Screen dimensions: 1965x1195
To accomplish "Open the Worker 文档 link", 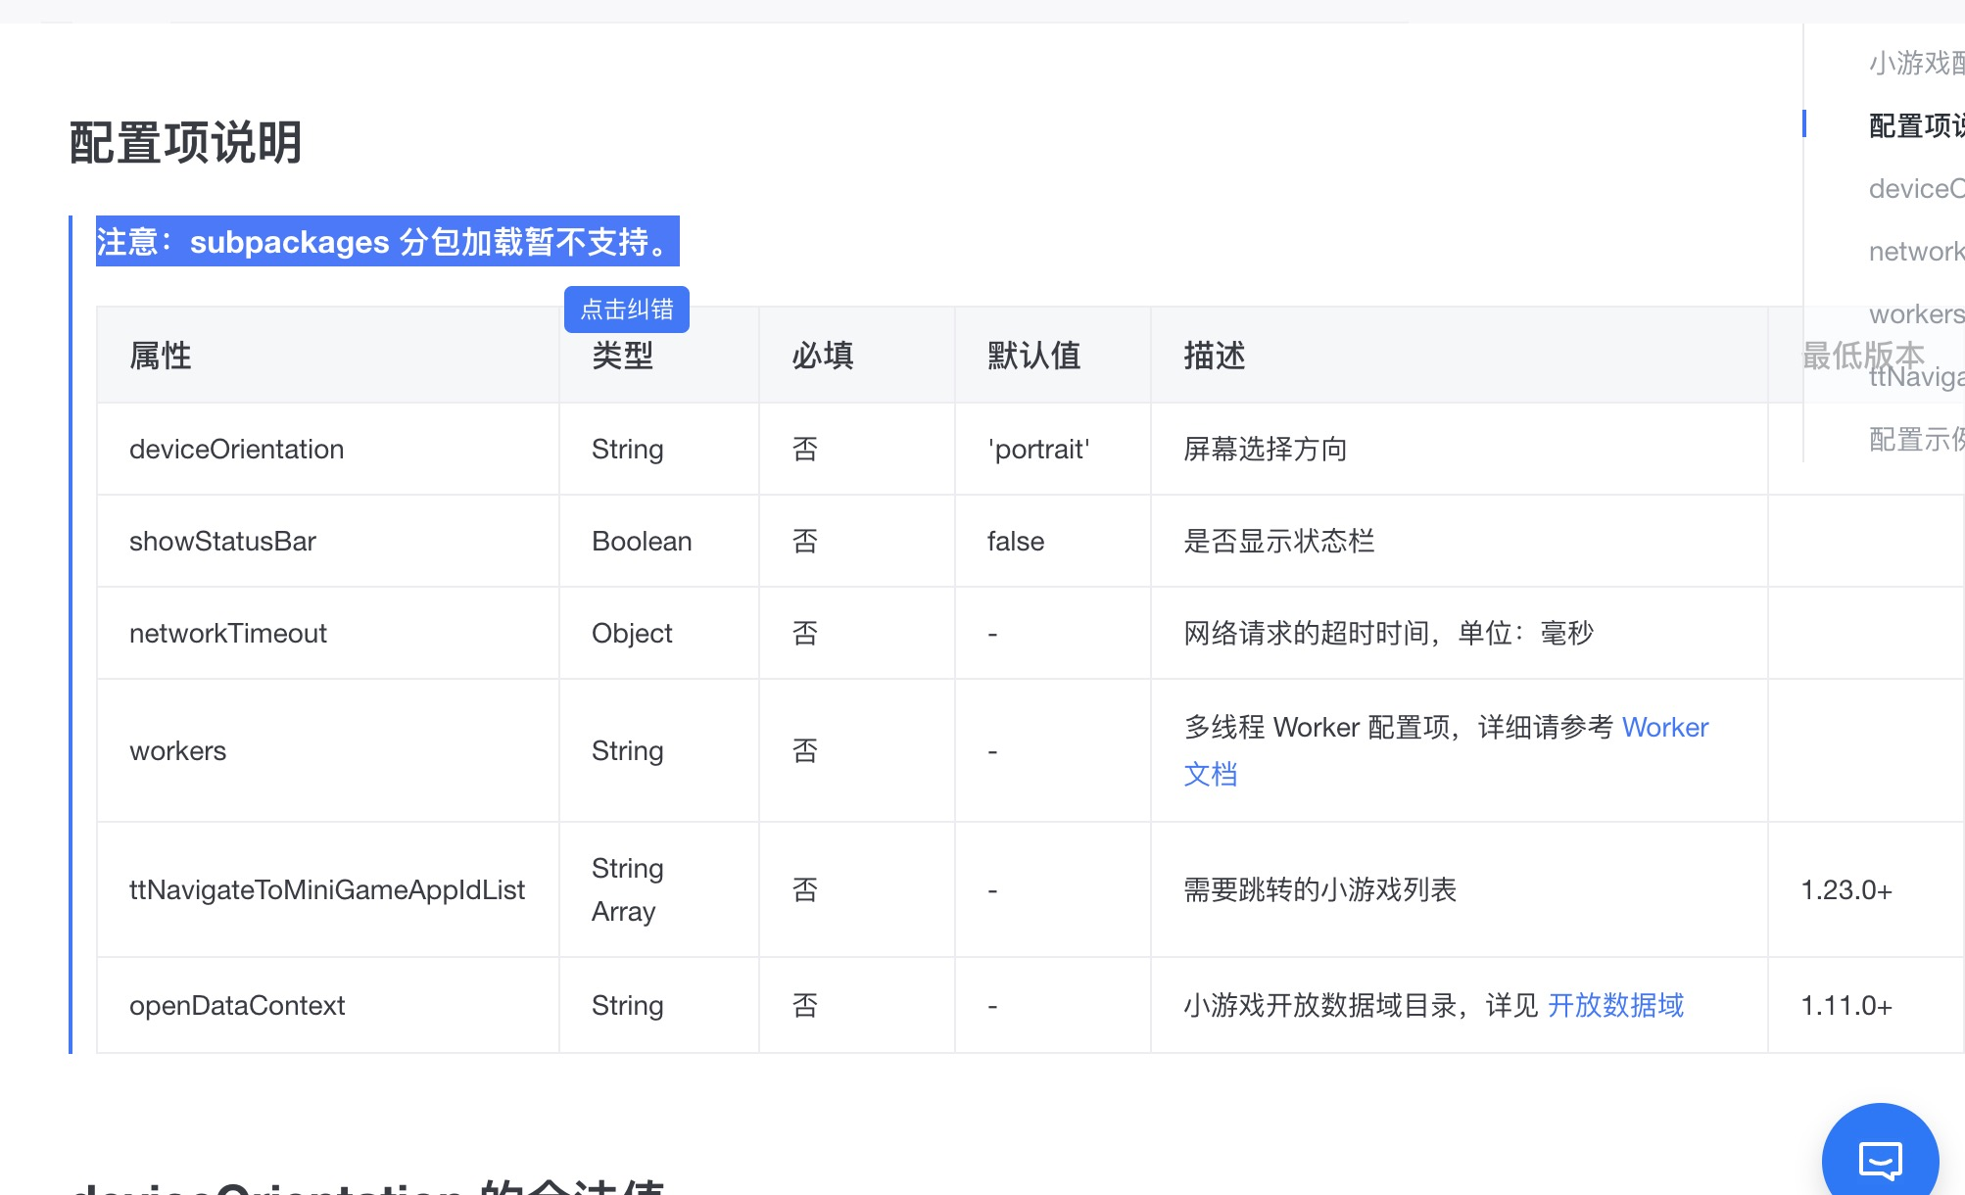I will pyautogui.click(x=1664, y=727).
